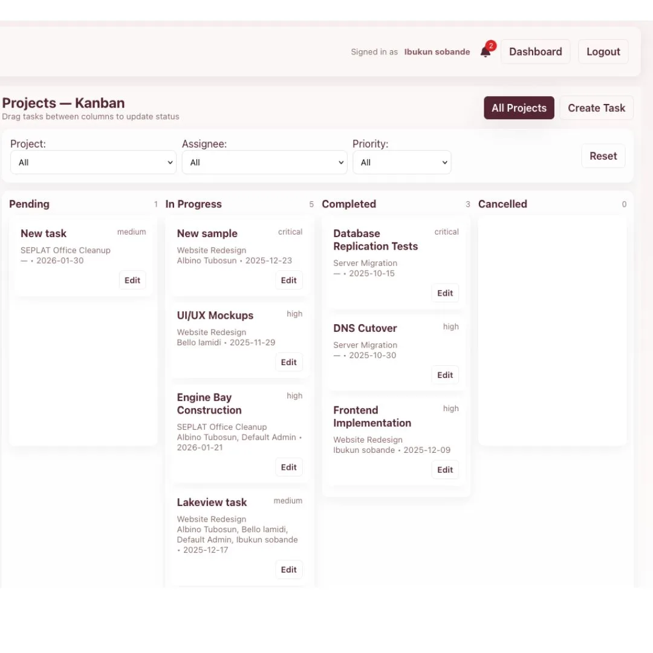Click the Completed column header
The width and height of the screenshot is (653, 653).
349,204
